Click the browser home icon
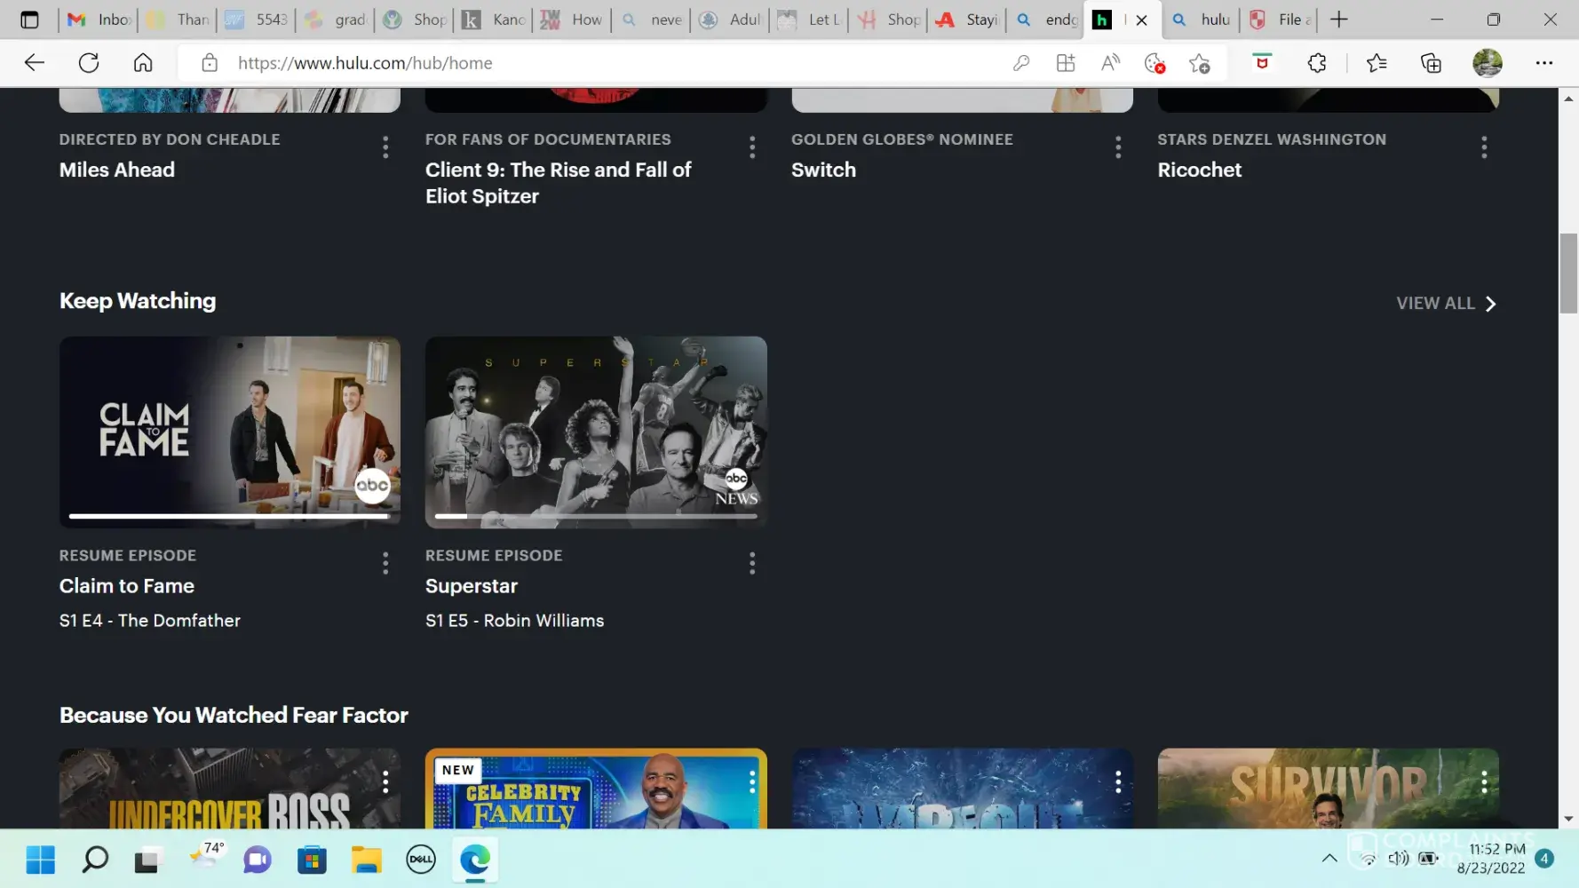The image size is (1579, 888). click(143, 63)
